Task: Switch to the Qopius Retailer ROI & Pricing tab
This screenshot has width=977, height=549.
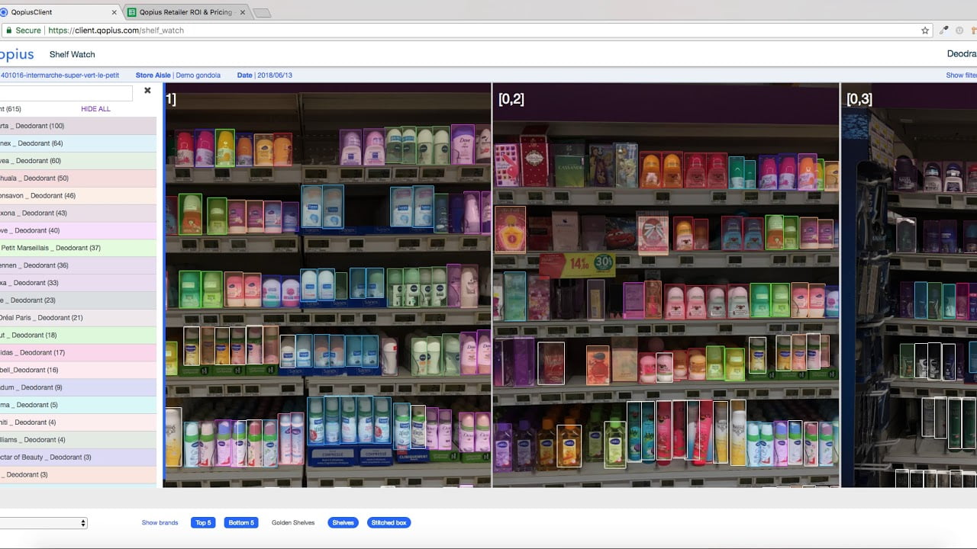Action: pyautogui.click(x=185, y=12)
